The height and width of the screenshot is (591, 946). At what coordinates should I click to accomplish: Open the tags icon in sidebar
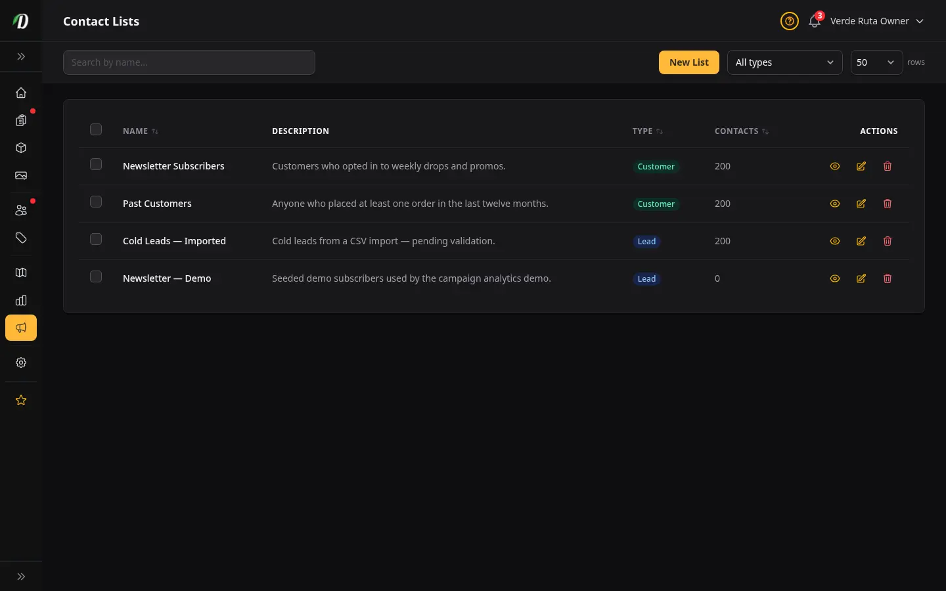(21, 238)
